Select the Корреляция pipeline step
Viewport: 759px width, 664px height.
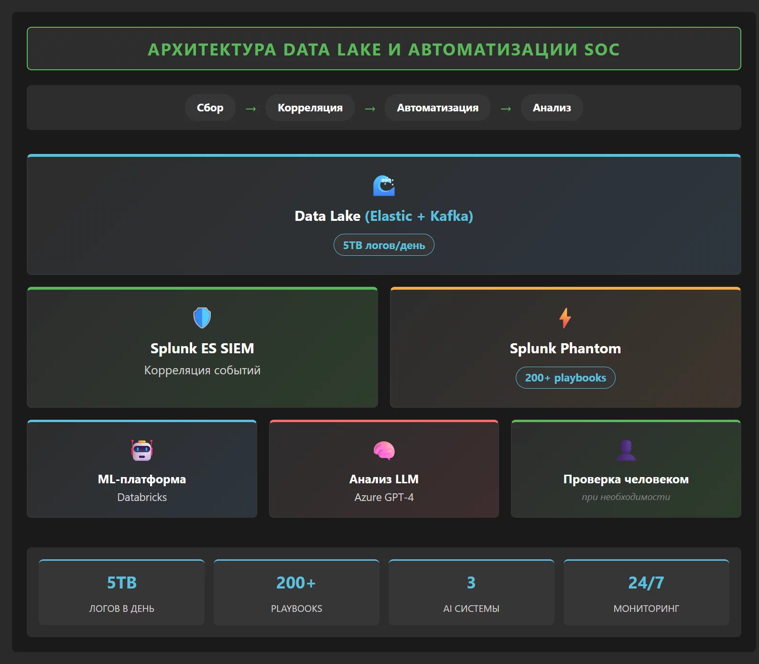[x=310, y=108]
